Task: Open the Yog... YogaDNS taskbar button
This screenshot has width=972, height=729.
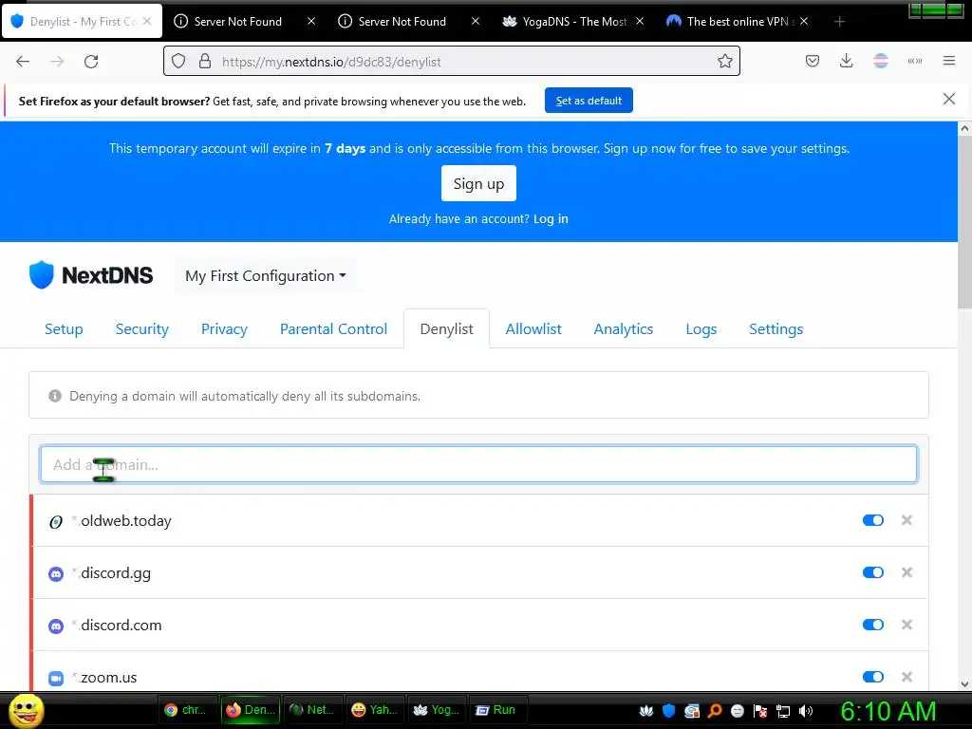Action: (437, 710)
